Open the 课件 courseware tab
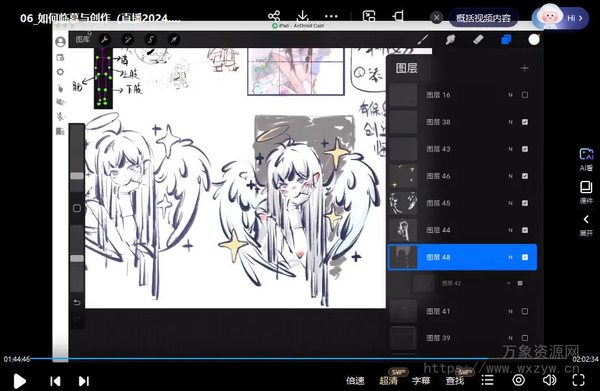Image resolution: width=600 pixels, height=391 pixels. coord(586,192)
